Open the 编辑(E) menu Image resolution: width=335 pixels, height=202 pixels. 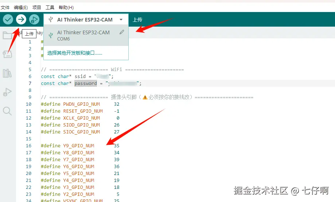21,8
